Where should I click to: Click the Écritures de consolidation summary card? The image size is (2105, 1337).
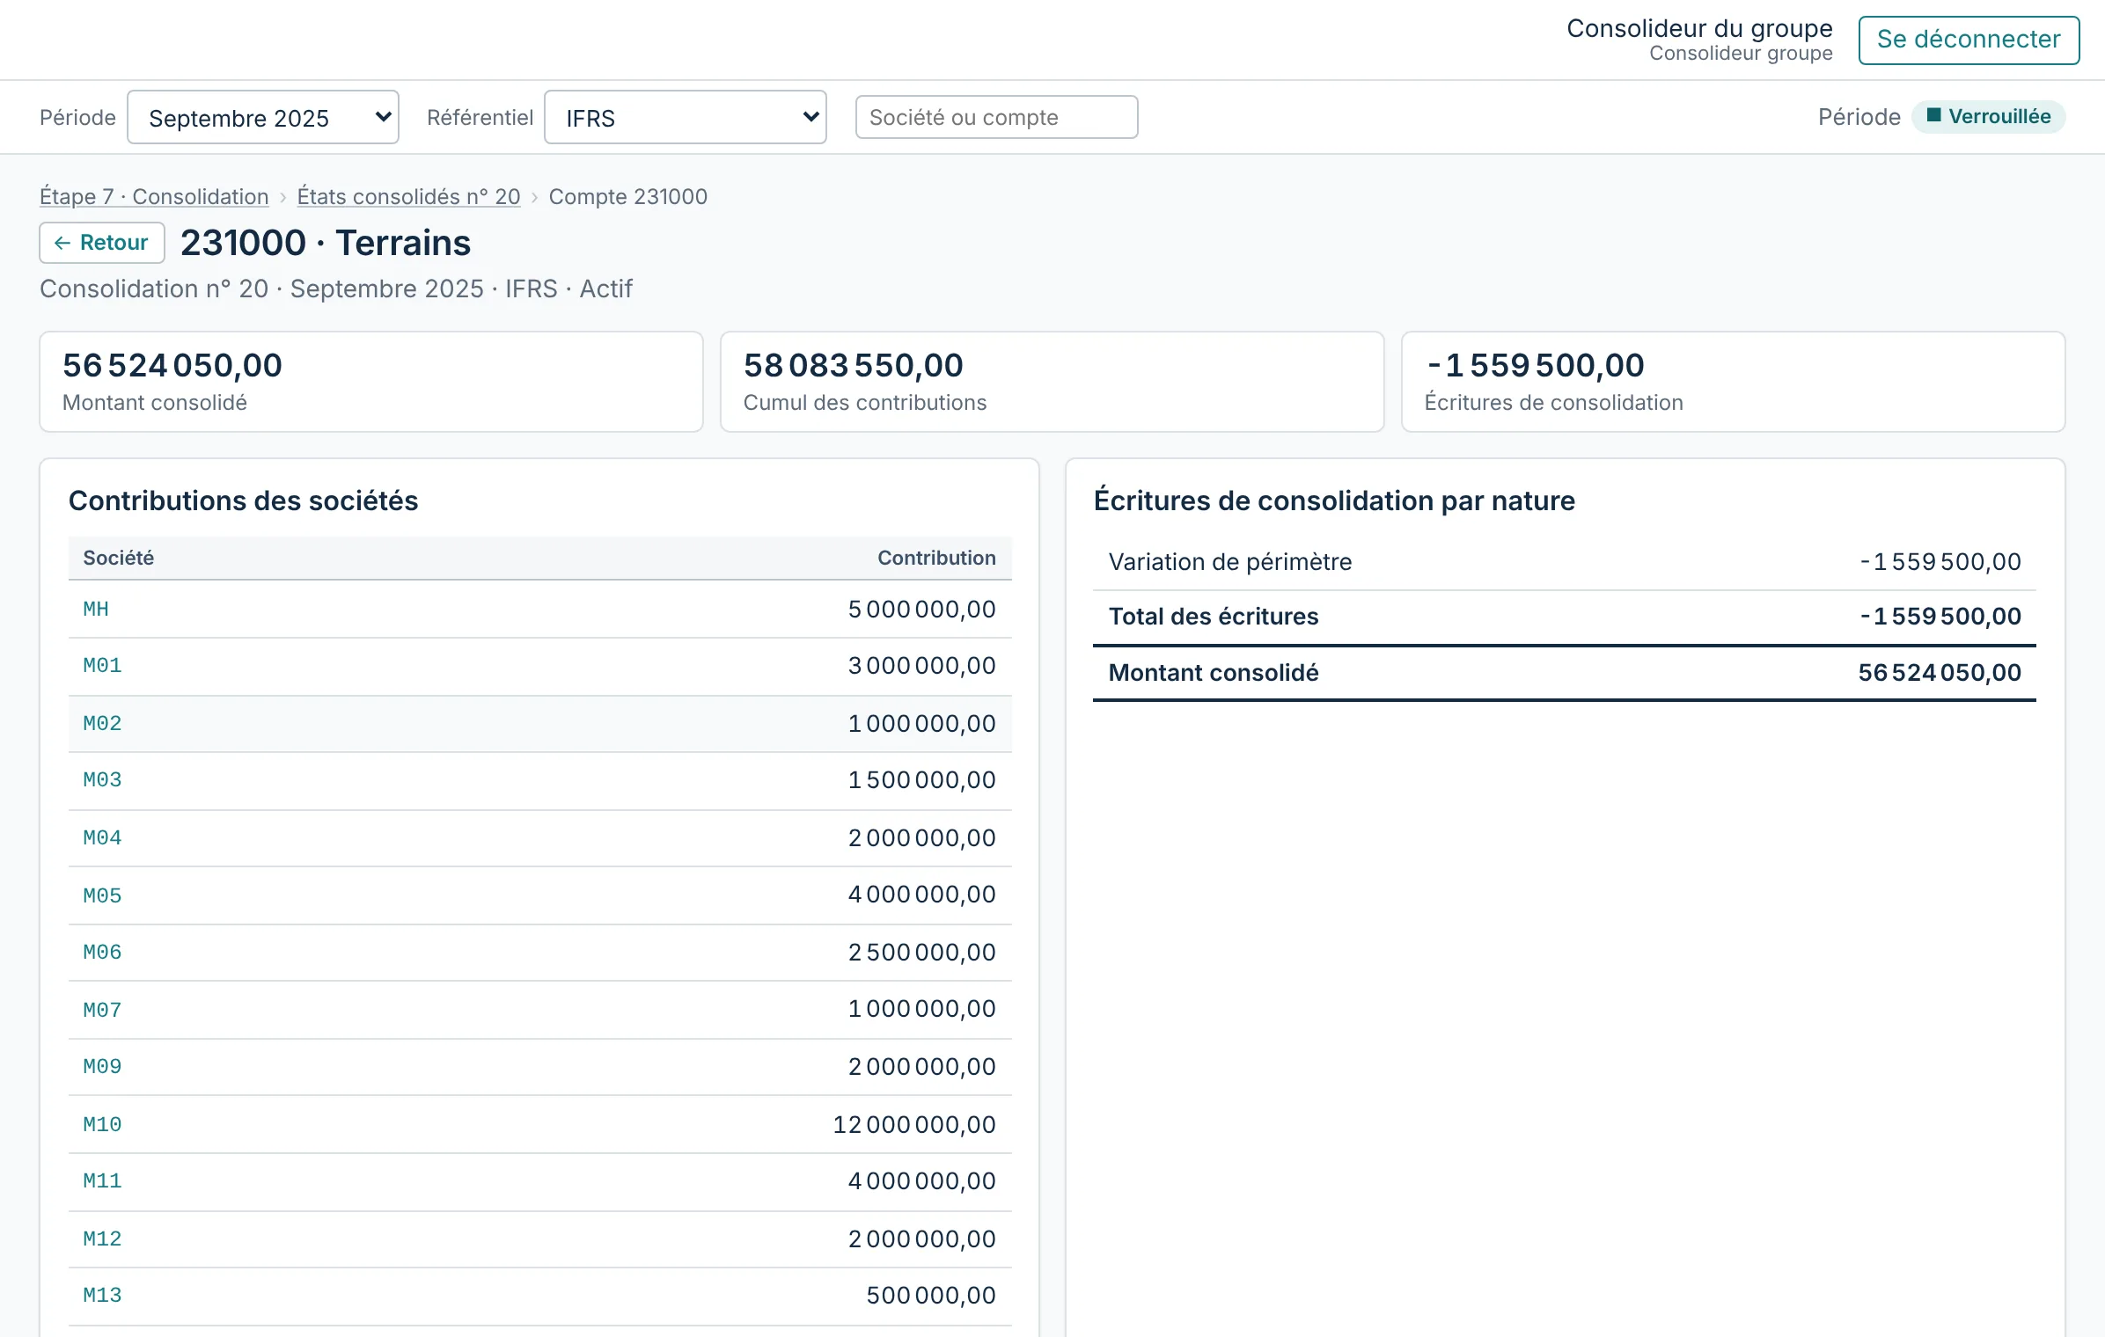click(1733, 382)
